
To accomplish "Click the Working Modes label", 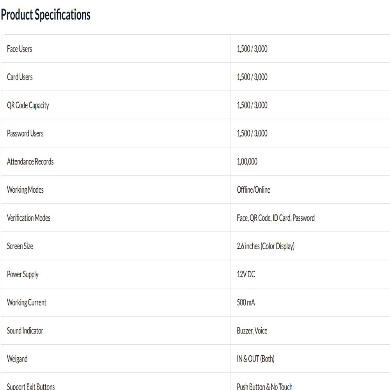I will [x=25, y=190].
